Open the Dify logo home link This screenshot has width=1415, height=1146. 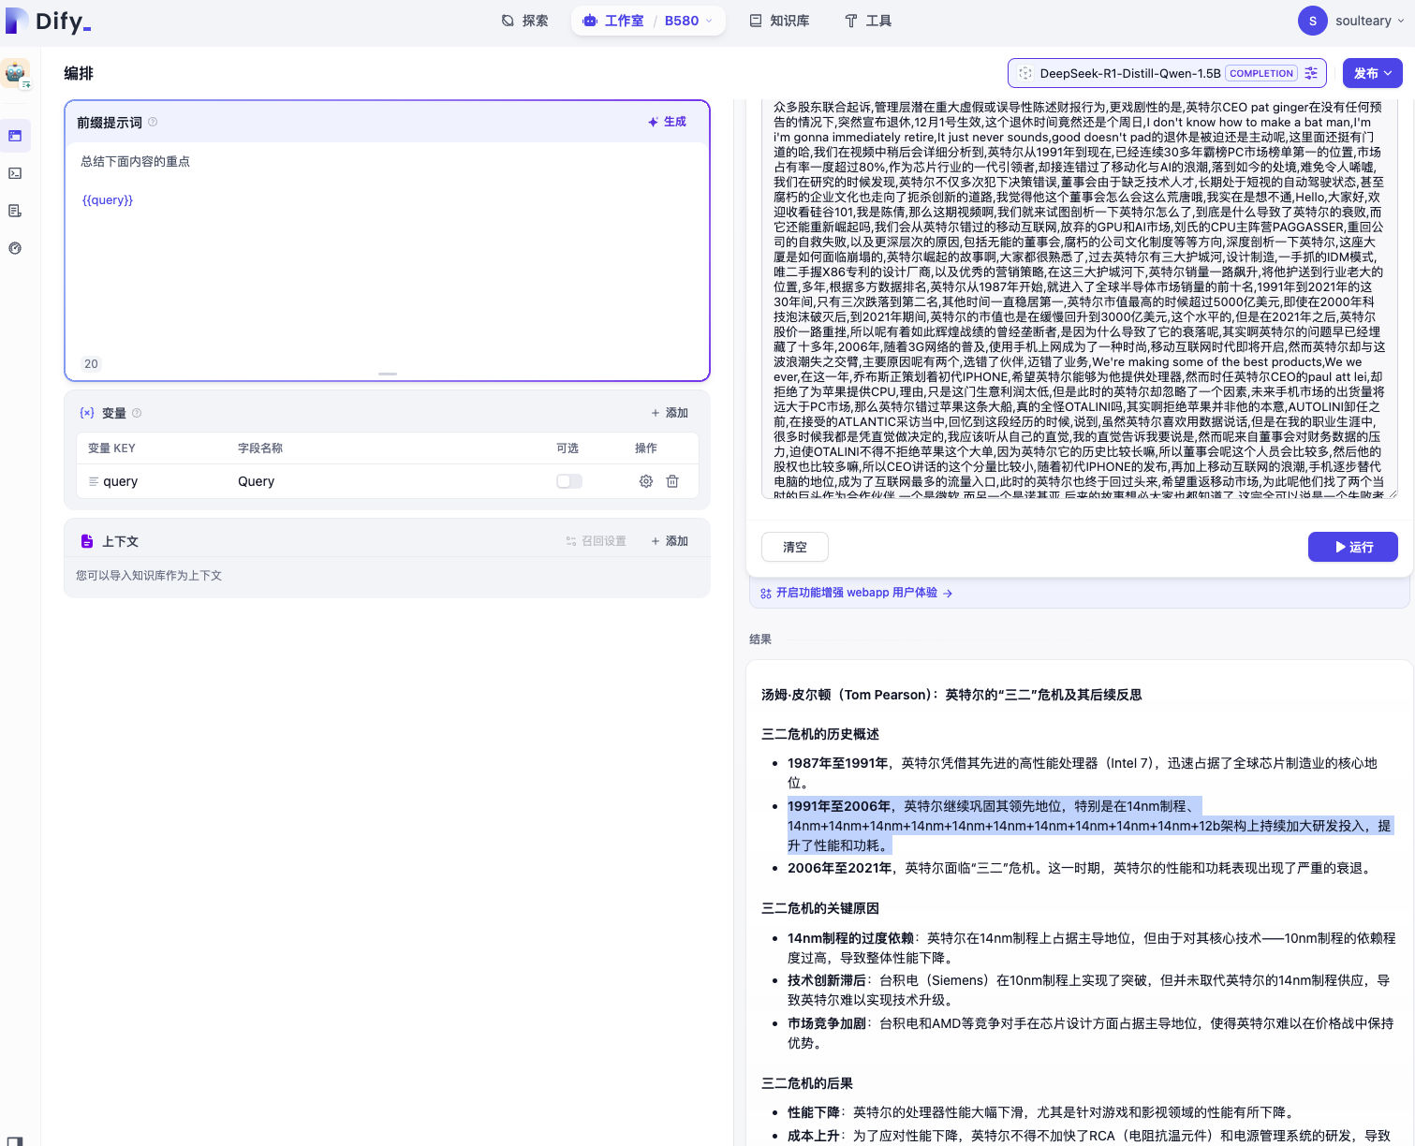(48, 21)
